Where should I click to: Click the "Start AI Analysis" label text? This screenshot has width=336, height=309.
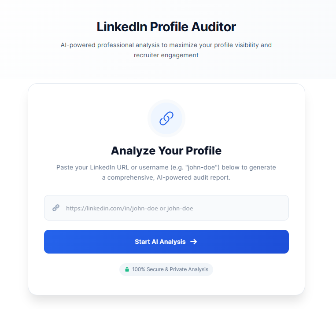pos(160,242)
